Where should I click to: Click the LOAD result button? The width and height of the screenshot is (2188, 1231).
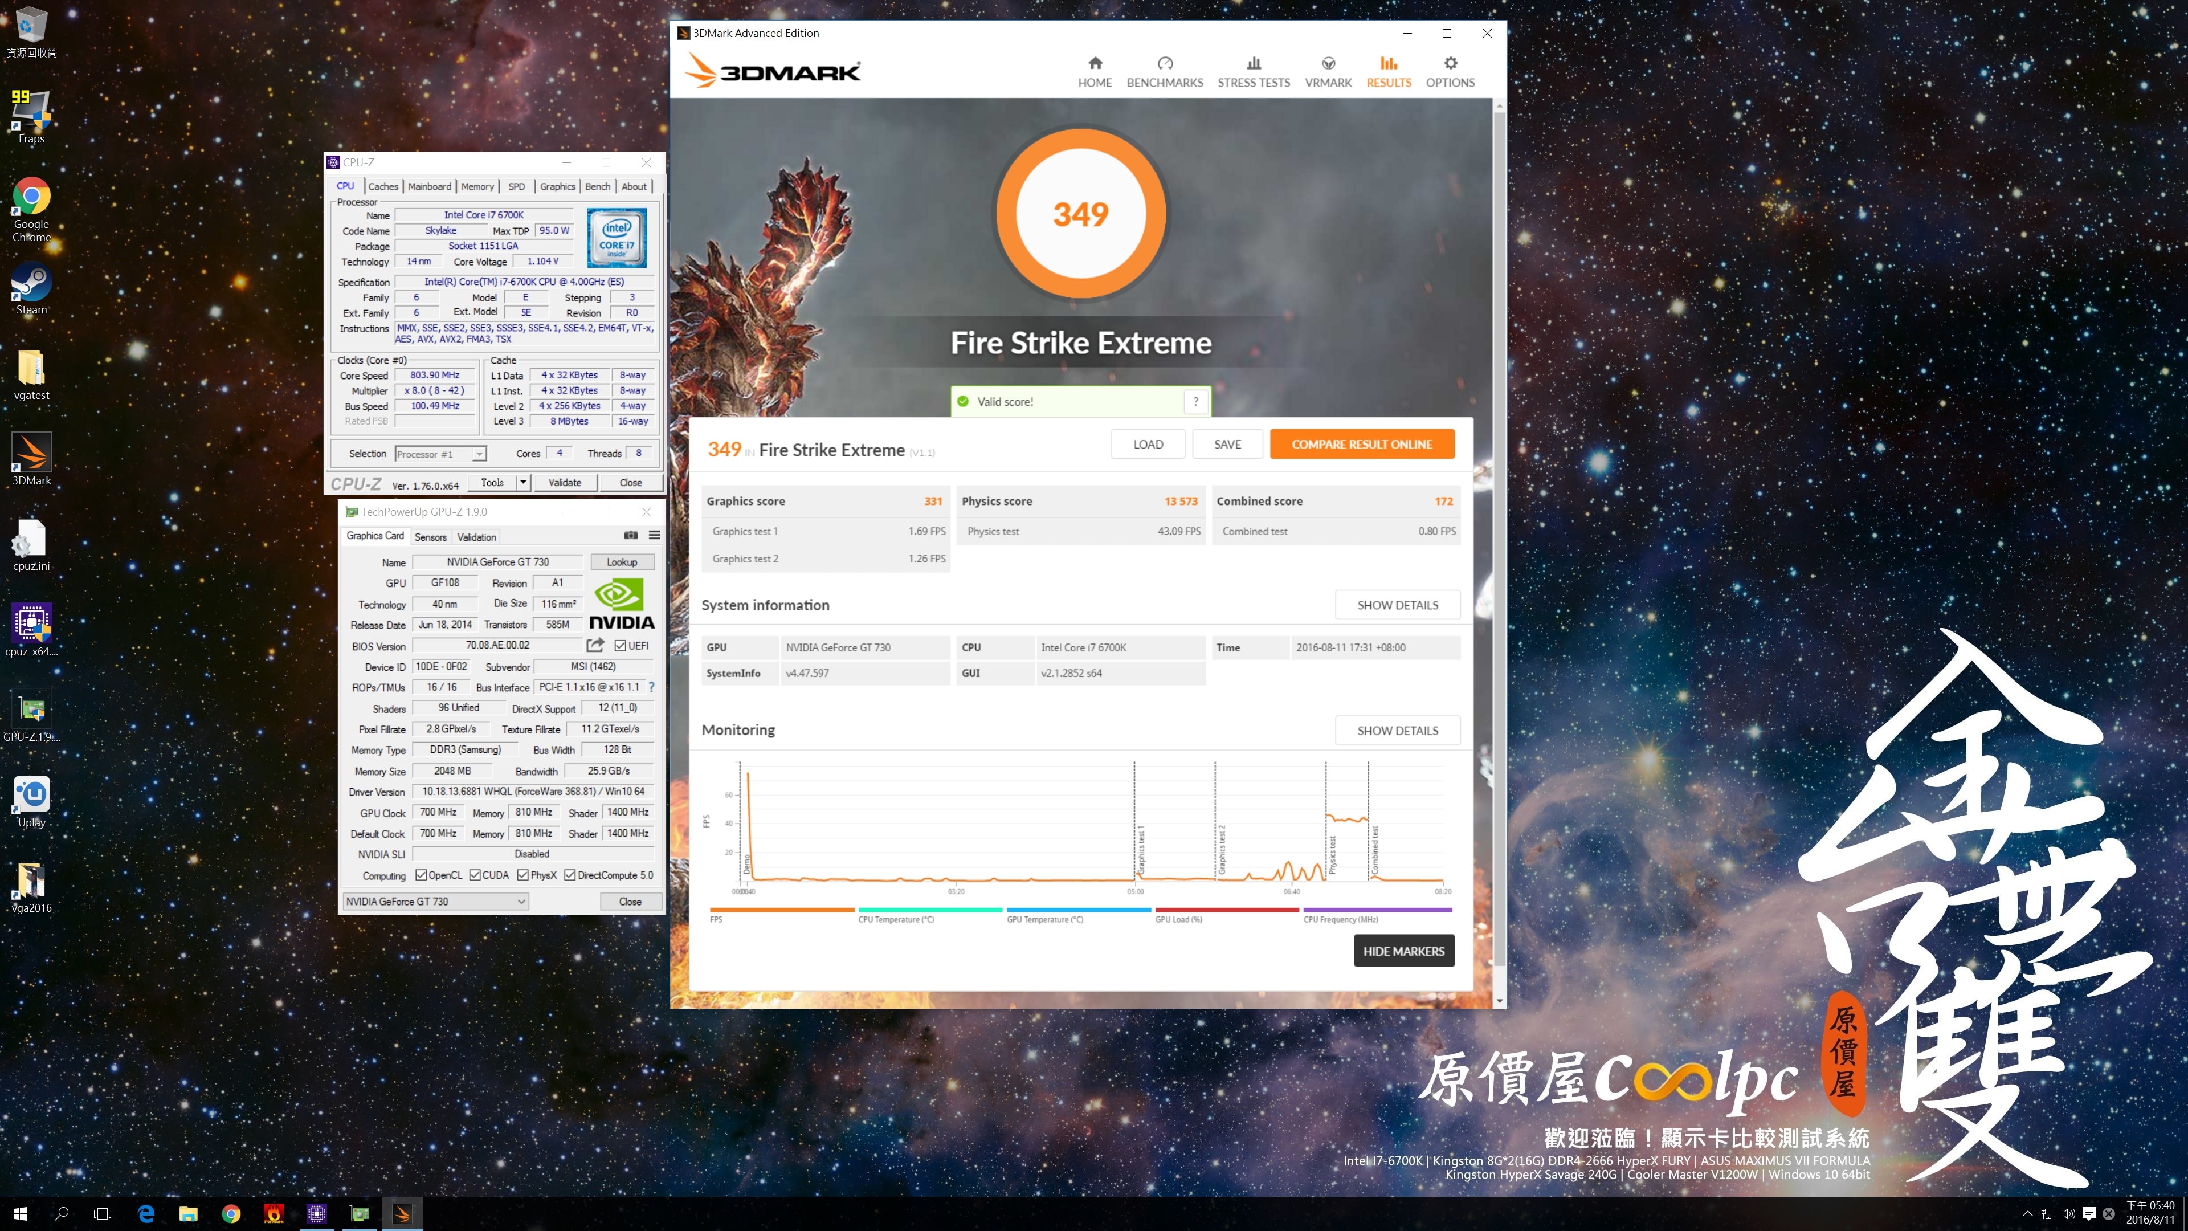pyautogui.click(x=1148, y=445)
